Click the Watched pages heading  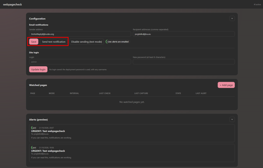click(x=38, y=85)
